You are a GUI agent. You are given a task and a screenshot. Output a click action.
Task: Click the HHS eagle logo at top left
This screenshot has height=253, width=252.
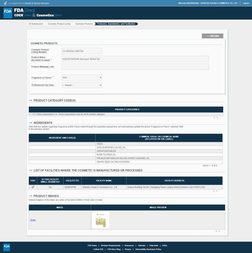tap(5, 3)
